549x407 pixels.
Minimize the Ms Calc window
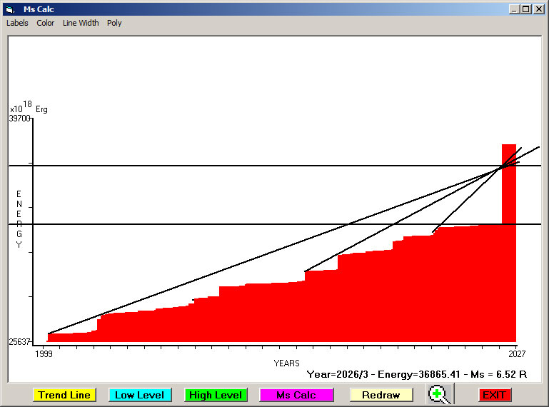click(515, 9)
